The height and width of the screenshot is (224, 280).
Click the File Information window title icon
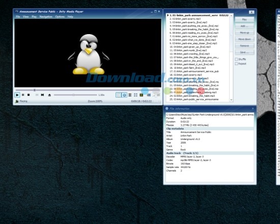(x=167, y=108)
